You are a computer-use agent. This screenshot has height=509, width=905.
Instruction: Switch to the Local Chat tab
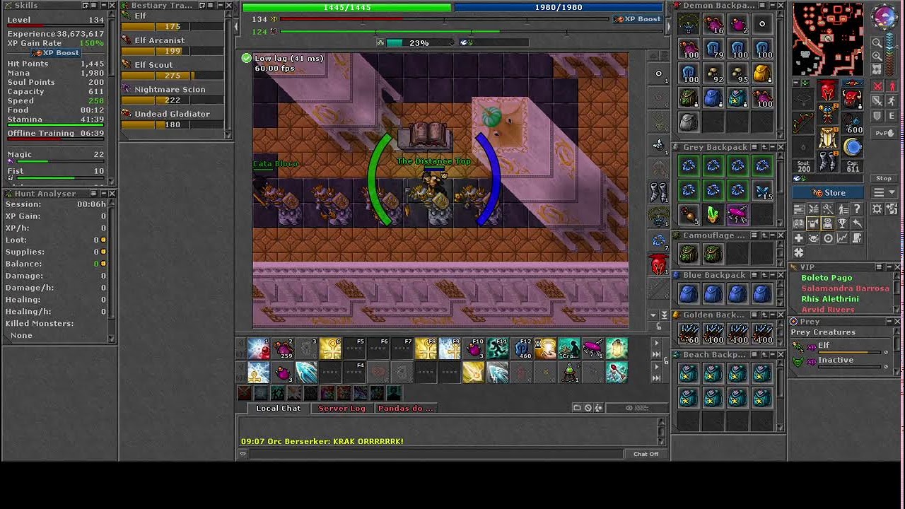click(x=278, y=409)
